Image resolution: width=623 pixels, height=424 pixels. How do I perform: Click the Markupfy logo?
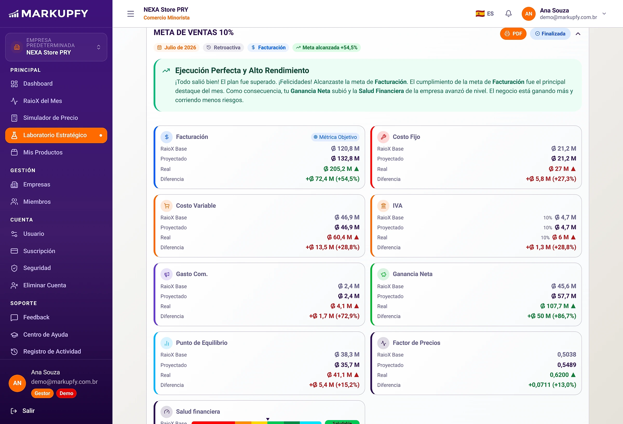[49, 14]
